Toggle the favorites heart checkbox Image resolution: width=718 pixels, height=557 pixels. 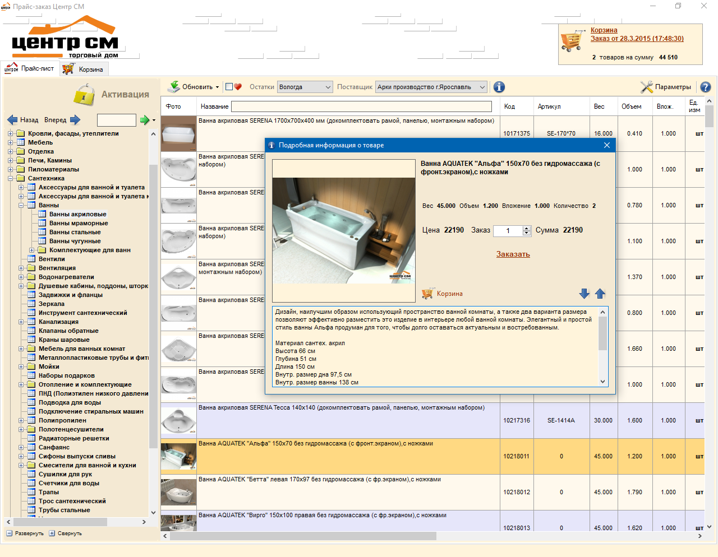[229, 87]
